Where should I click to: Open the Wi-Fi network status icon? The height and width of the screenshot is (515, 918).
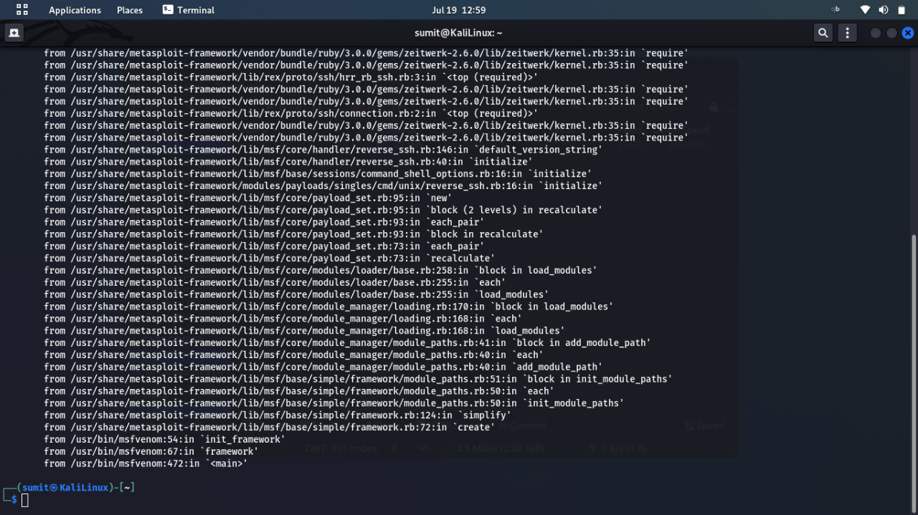[x=866, y=10]
